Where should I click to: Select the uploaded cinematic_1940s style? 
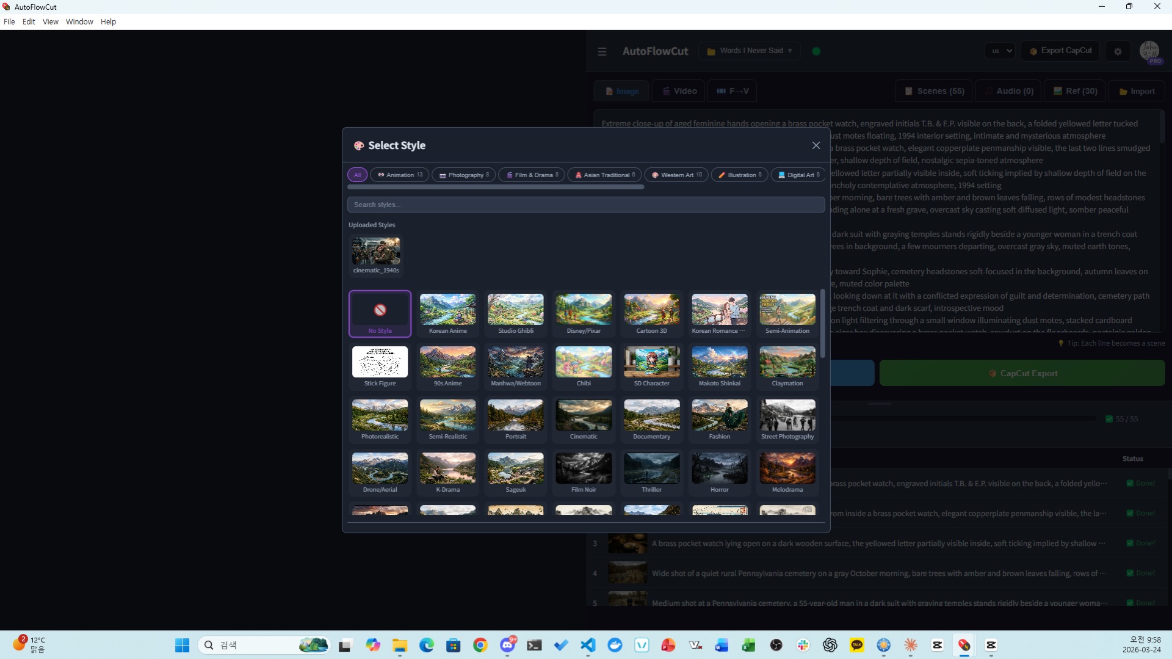[x=376, y=255]
